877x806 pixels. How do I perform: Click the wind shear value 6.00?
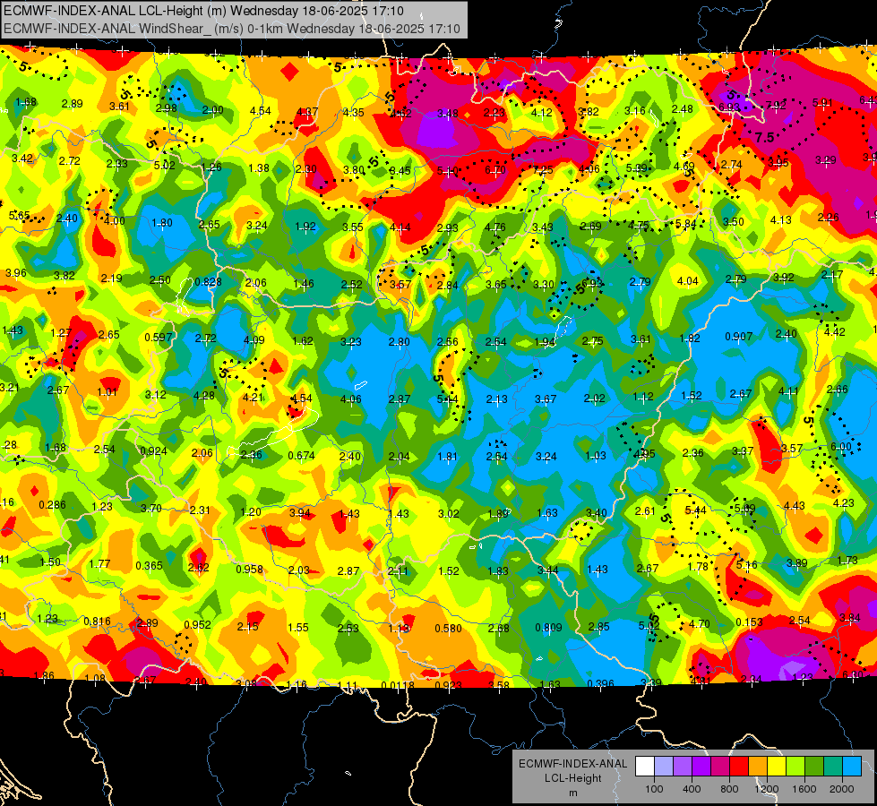click(840, 446)
